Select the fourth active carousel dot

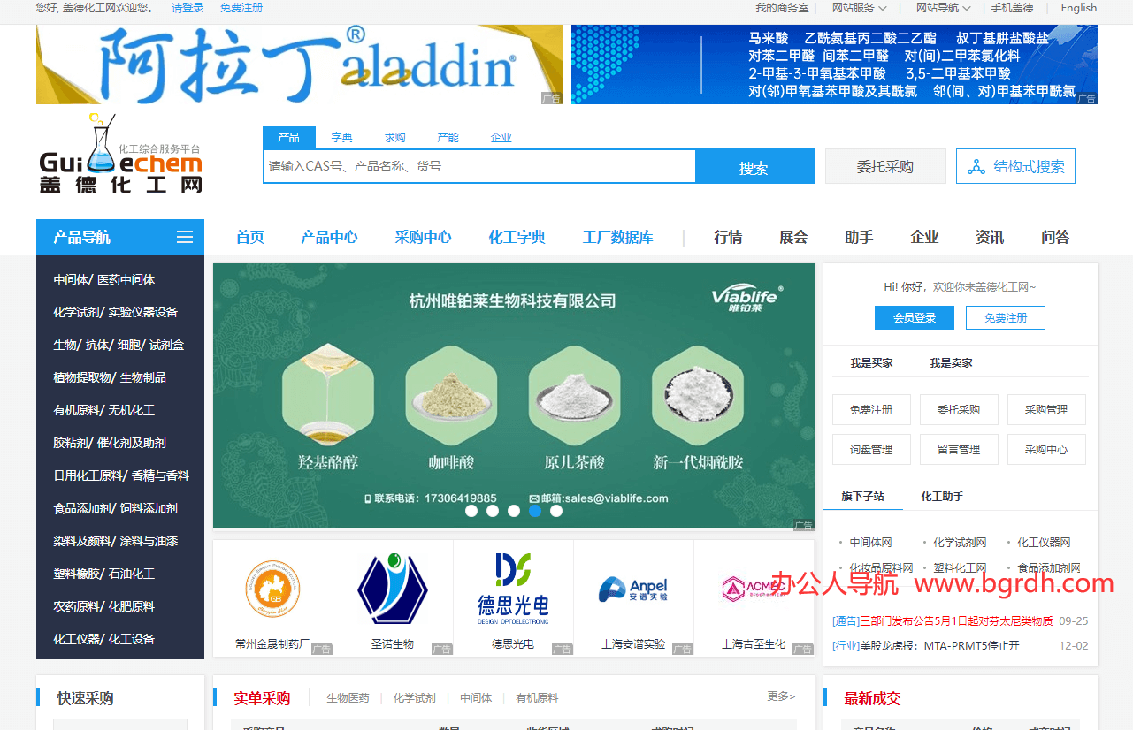(535, 511)
